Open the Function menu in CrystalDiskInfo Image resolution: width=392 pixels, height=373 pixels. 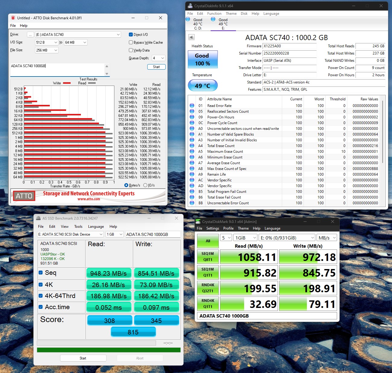tap(214, 14)
